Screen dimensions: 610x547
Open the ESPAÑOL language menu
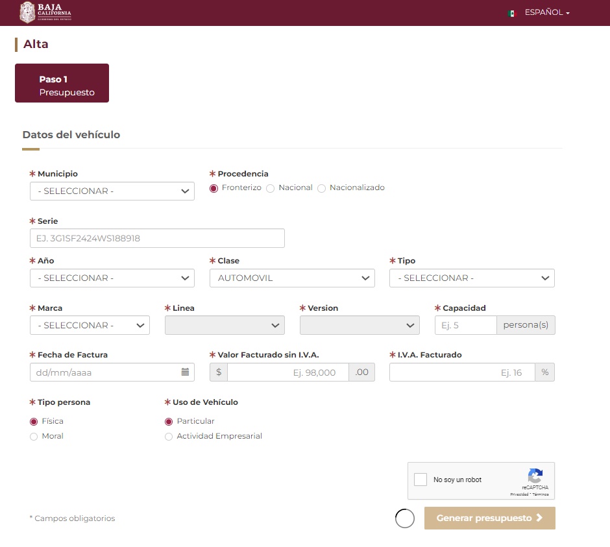tap(546, 12)
